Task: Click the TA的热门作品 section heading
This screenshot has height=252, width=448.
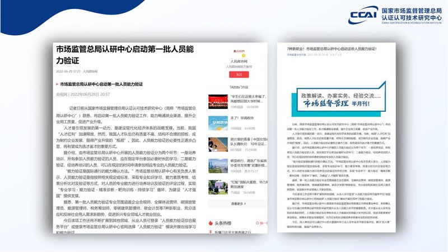Action: [x=239, y=87]
